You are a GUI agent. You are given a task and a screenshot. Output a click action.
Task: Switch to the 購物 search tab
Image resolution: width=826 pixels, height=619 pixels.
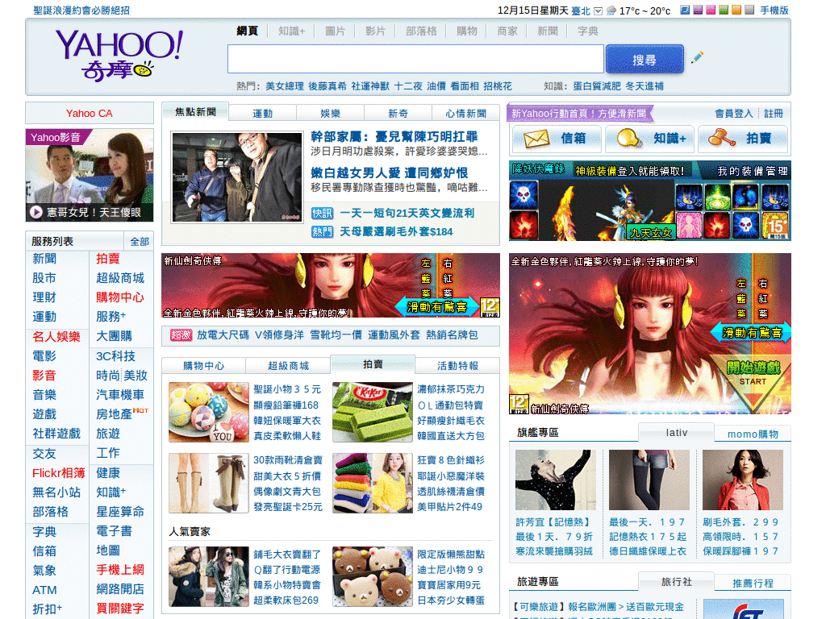click(x=467, y=31)
